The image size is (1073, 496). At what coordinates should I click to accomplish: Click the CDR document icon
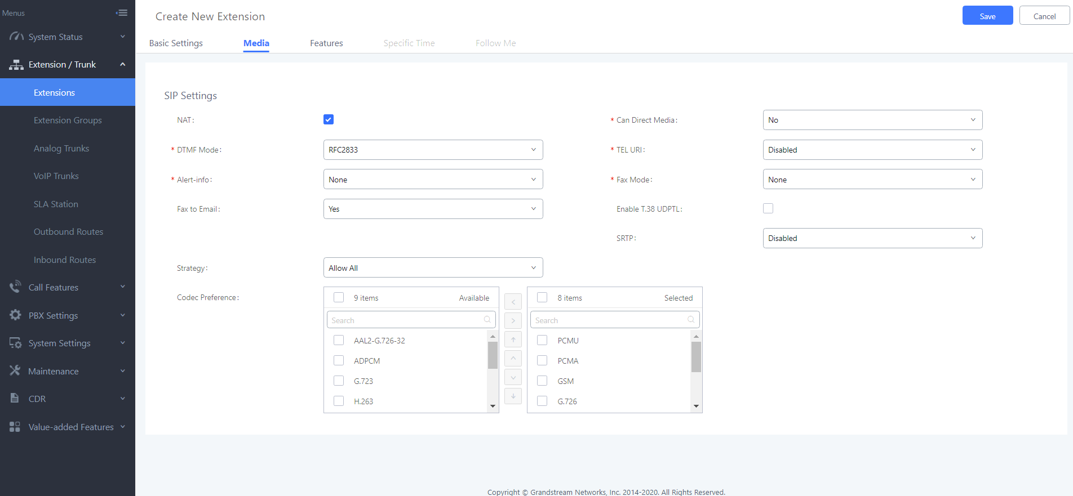click(15, 399)
